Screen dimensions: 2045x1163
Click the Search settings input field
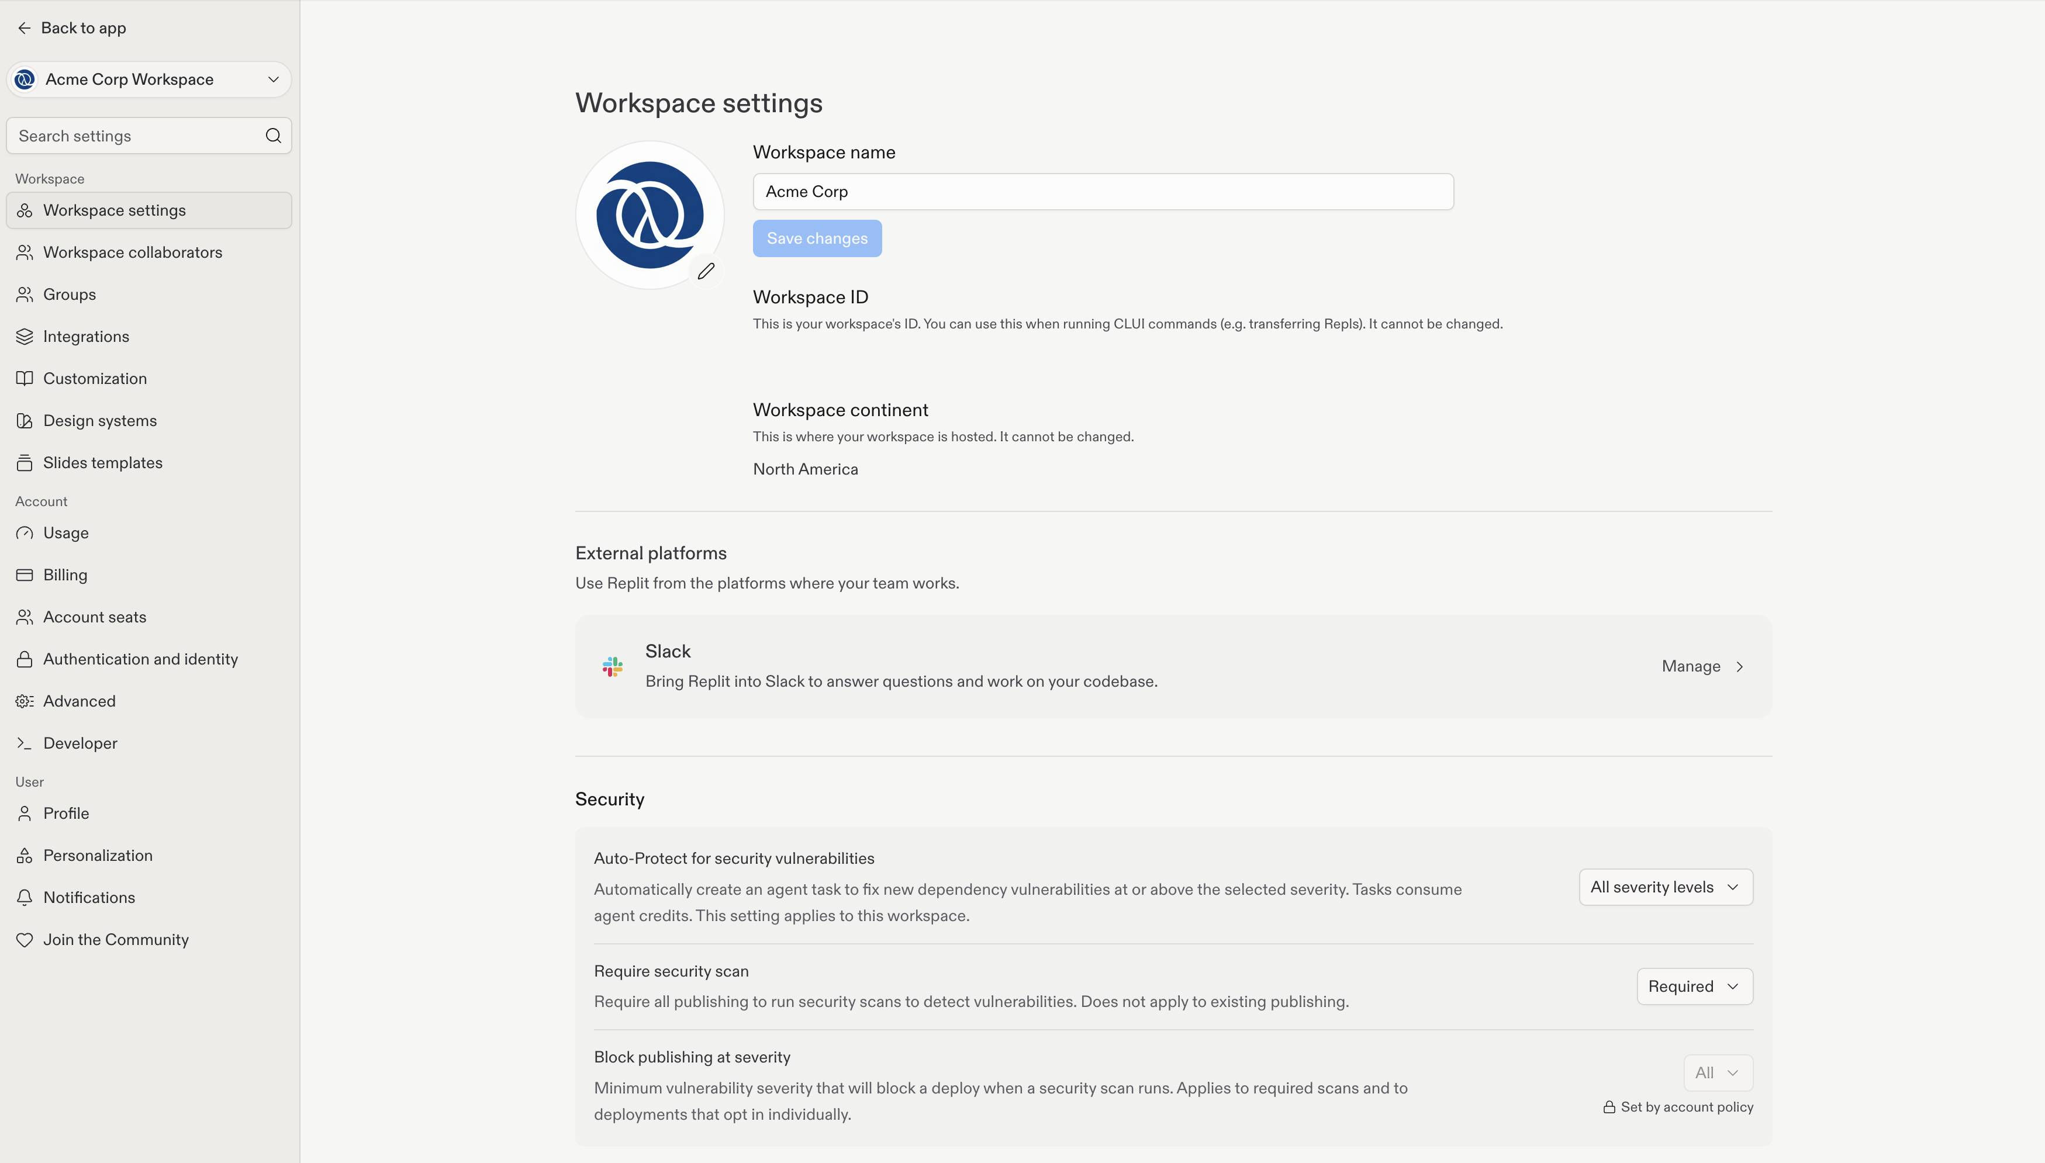(148, 136)
